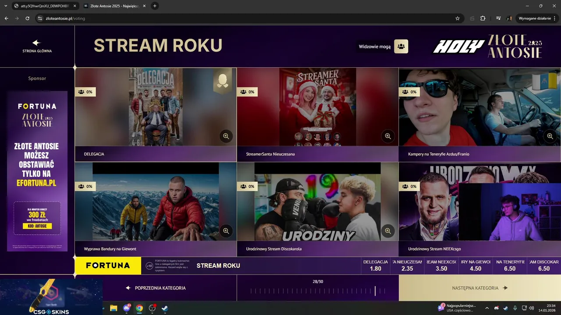Open Chrome taskbar icon

tap(139, 308)
